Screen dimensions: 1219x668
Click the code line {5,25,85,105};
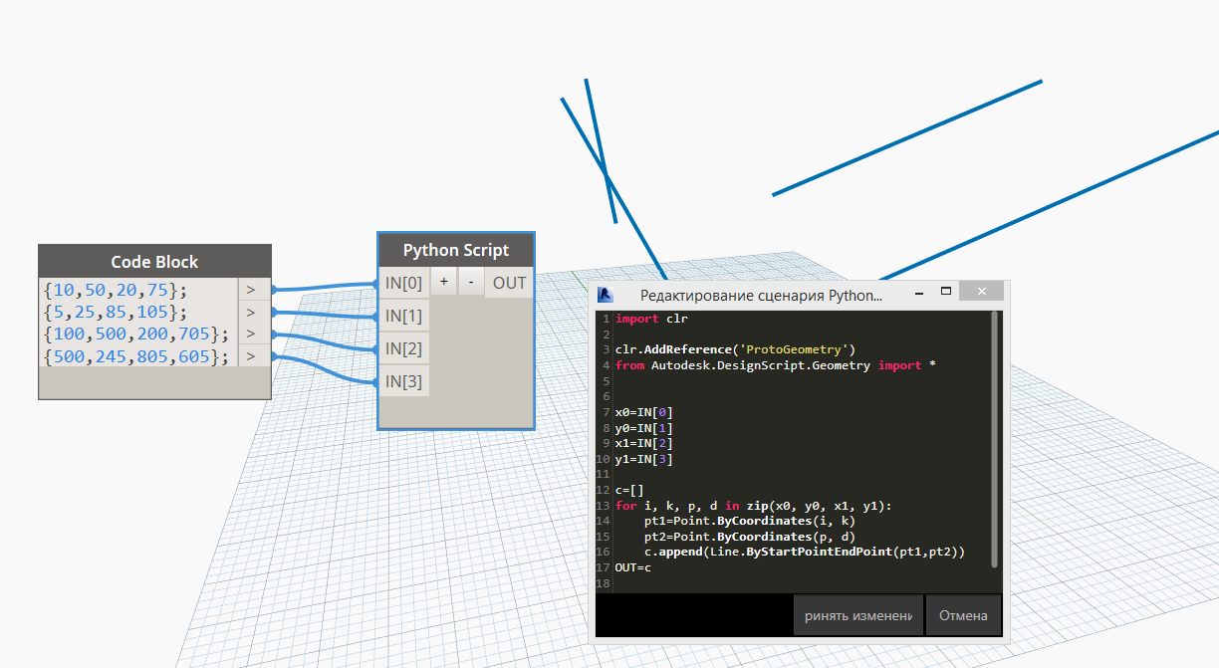116,312
